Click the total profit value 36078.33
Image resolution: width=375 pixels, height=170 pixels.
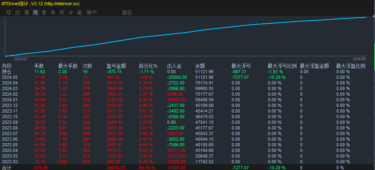[x=116, y=168]
